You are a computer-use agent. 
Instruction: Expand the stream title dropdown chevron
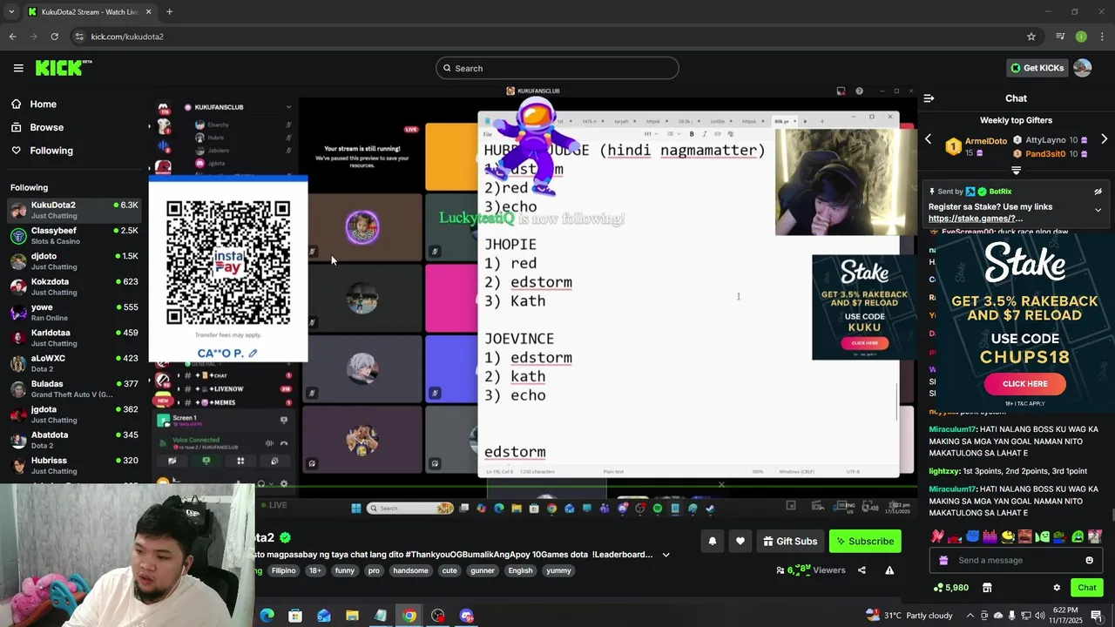(x=666, y=555)
